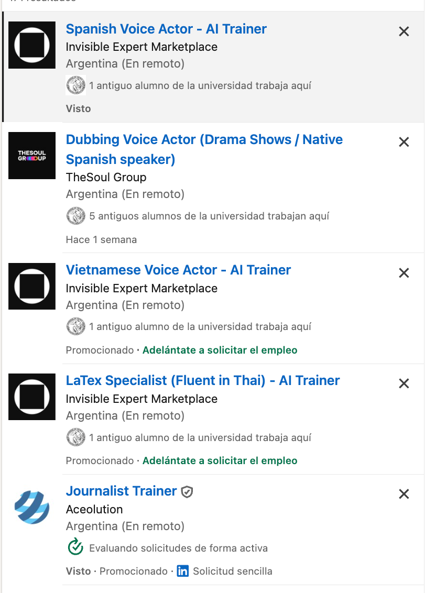Click university icon under Spanish Voice Actor listing

tap(75, 85)
